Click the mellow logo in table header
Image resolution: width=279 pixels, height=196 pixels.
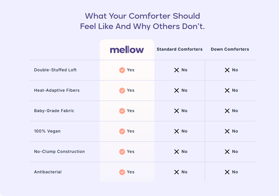[x=127, y=50]
